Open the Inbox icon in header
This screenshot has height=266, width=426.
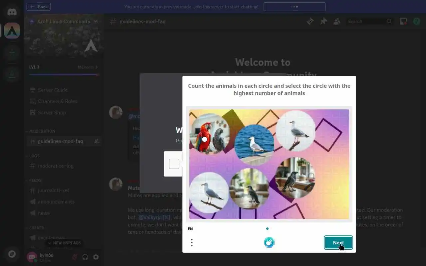point(403,21)
